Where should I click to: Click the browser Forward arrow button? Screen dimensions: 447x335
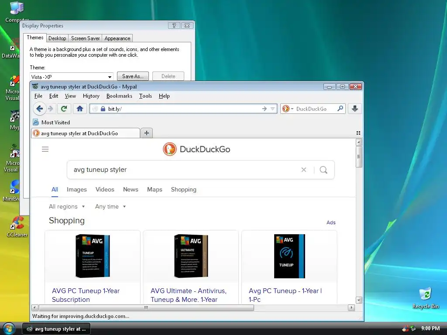pyautogui.click(x=51, y=109)
